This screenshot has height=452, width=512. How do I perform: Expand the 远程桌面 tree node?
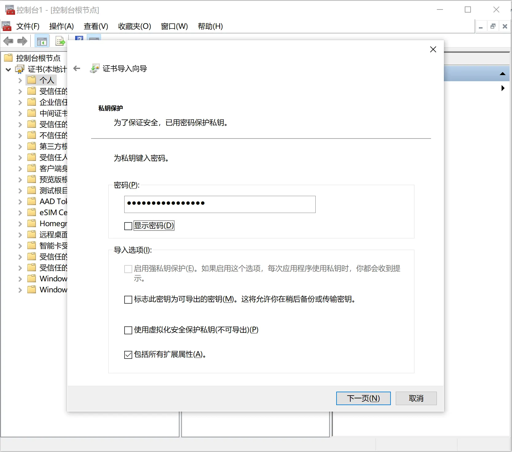pos(20,235)
